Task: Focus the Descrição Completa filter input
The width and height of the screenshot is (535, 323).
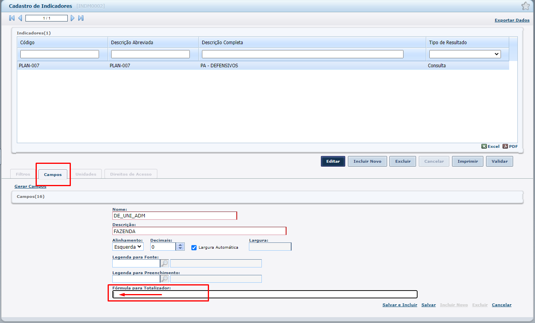Action: pos(303,54)
